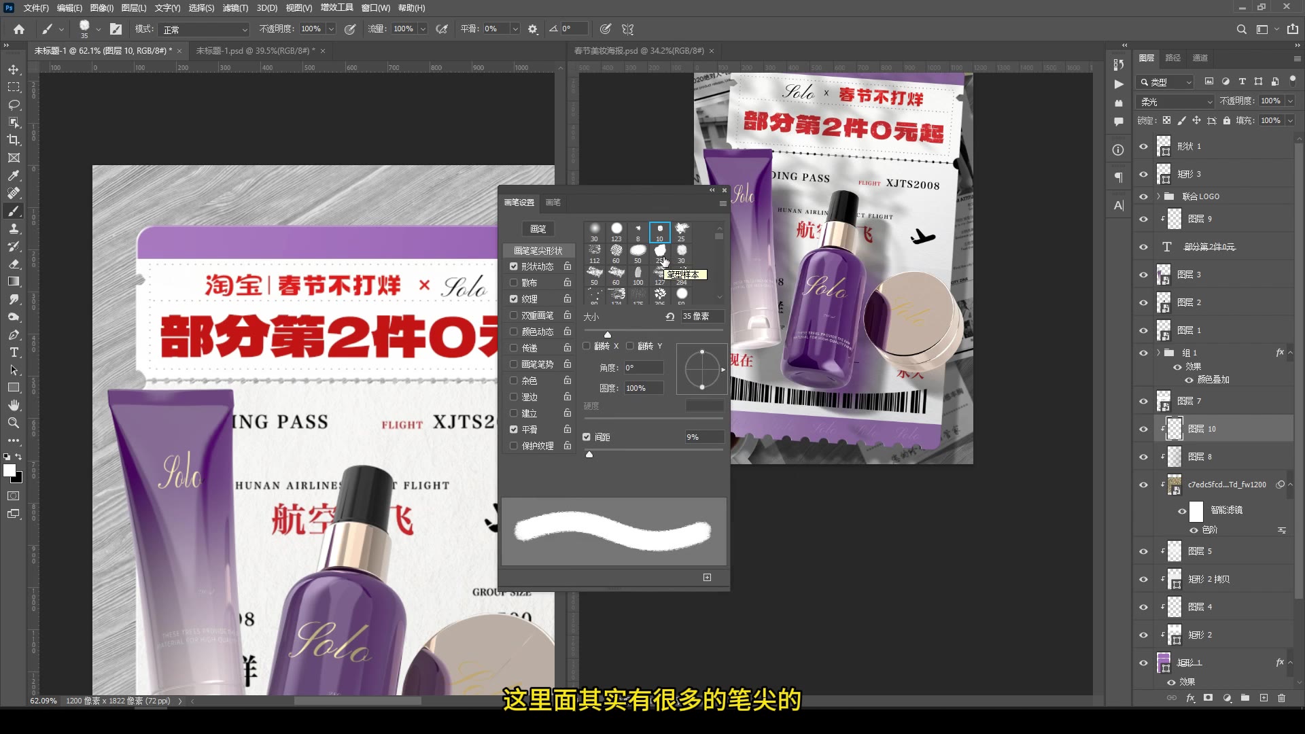Screen dimensions: 1305x734
Task: Select the Eyedropper tool
Action: click(14, 175)
